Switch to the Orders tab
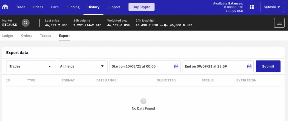This screenshot has width=288, height=121. (27, 36)
